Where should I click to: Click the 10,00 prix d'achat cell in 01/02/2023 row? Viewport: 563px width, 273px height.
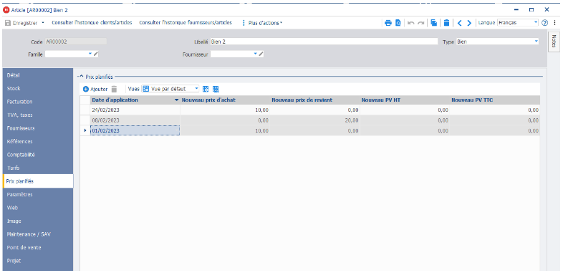225,130
